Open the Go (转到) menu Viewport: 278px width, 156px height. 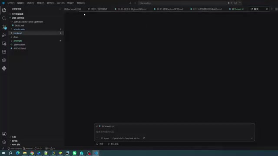coord(50,3)
